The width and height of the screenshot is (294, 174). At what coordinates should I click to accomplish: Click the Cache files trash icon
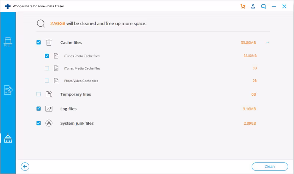49,42
